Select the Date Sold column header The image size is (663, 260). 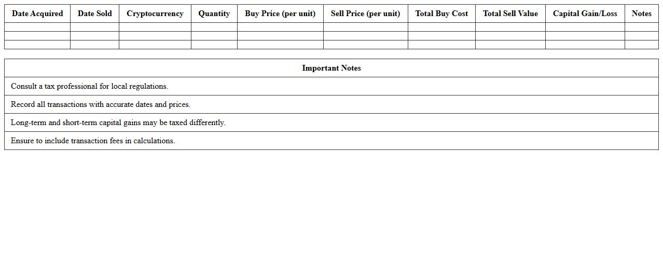click(x=94, y=13)
